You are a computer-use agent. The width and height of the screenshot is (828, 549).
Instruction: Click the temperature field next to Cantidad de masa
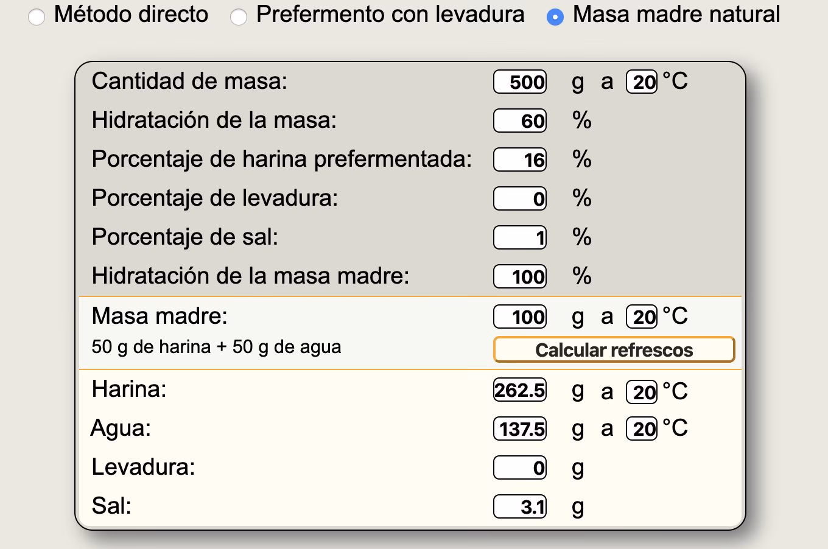(642, 81)
